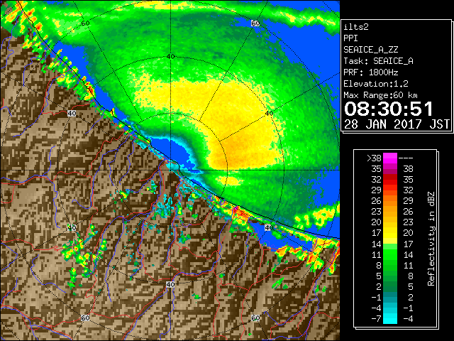Image resolution: width=454 pixels, height=341 pixels.
Task: Click the "ilts2" radar site label
Action: point(356,27)
